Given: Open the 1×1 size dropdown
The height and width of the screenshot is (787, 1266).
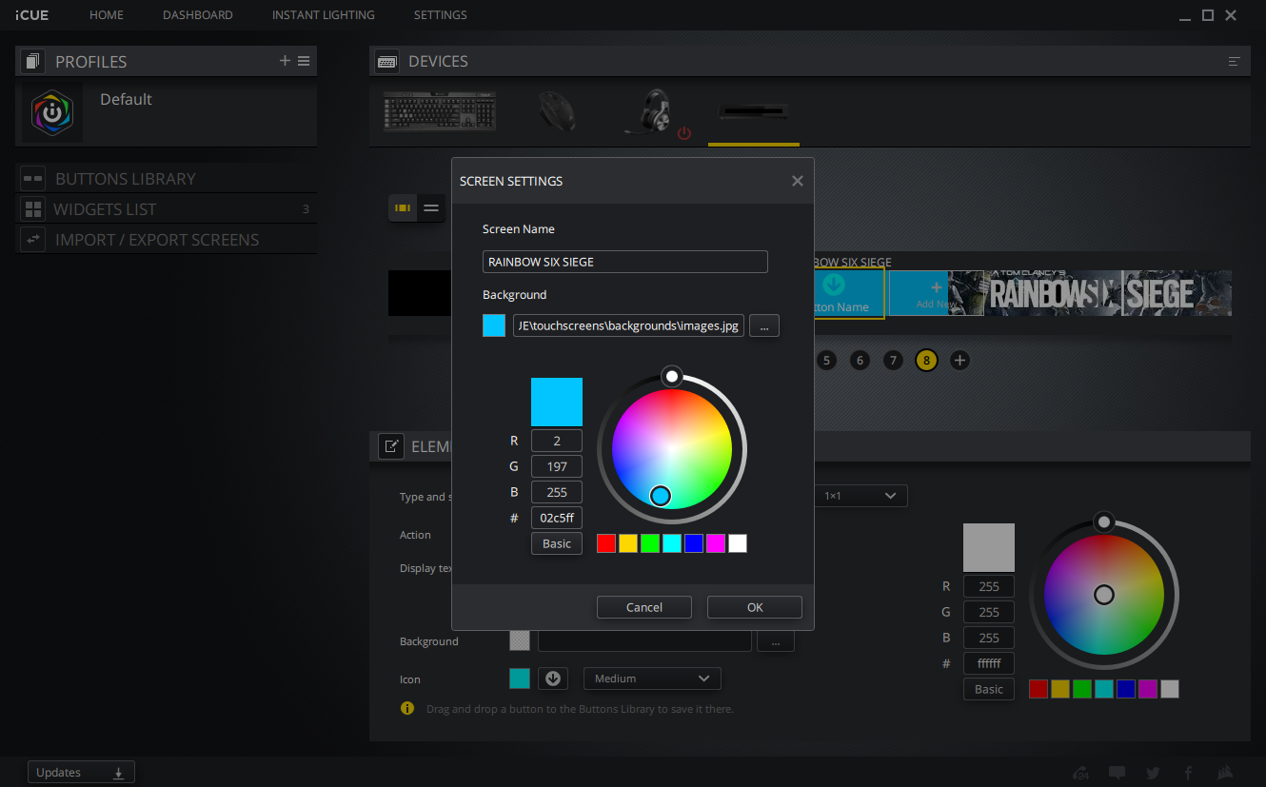Looking at the screenshot, I should 860,496.
